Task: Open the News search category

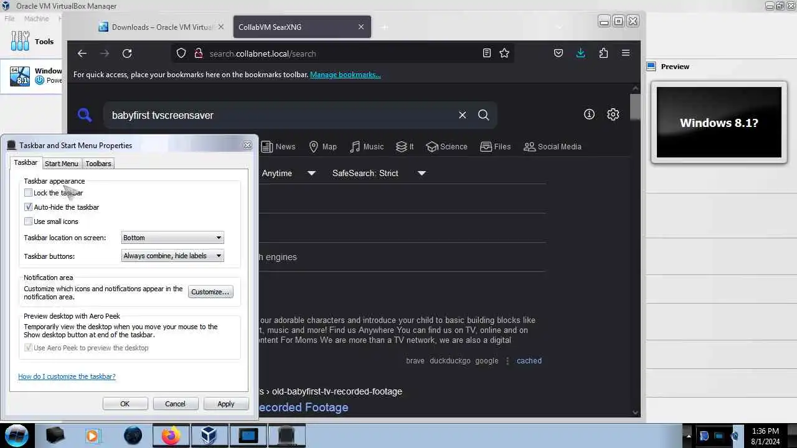Action: click(278, 147)
